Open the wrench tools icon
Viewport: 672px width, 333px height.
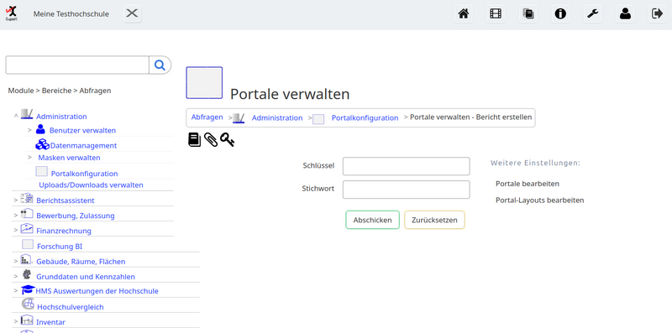[593, 13]
